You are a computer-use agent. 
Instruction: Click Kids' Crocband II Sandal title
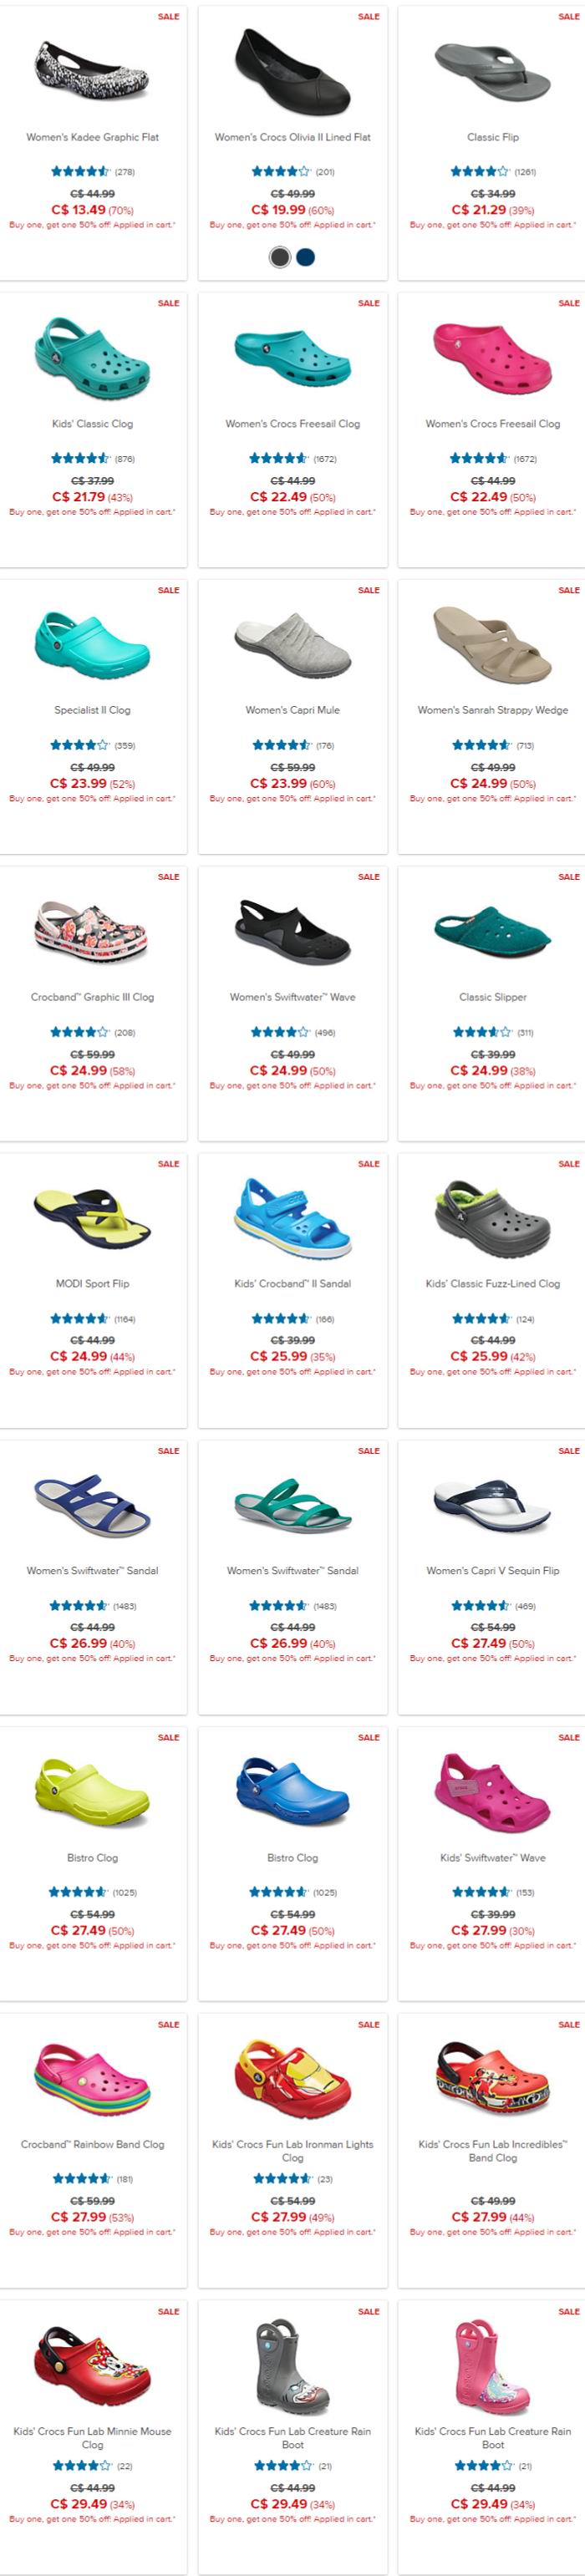[x=293, y=1284]
